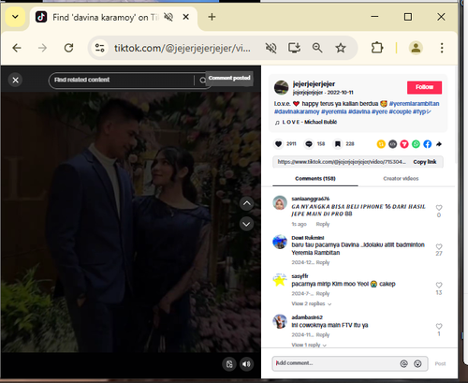Screen dimensions: 468x383
Task: Click the yellow repost share icon
Action: coord(381,144)
